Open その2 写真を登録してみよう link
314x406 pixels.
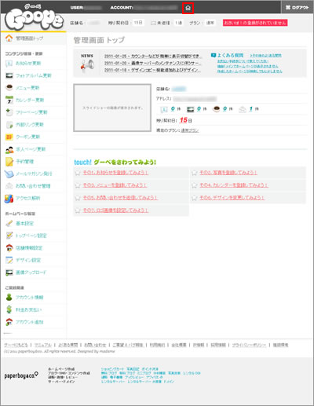[228, 173]
